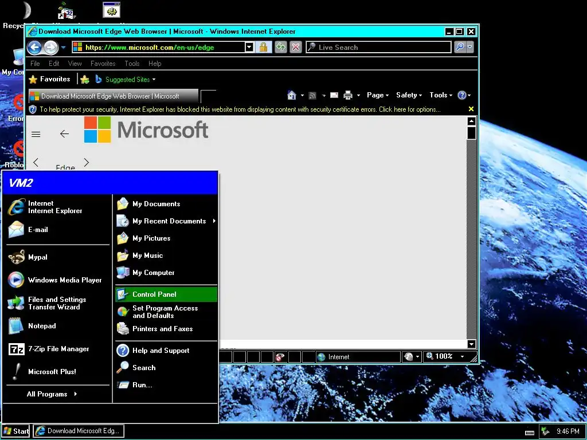
Task: Click the security lock icon
Action: [x=264, y=47]
